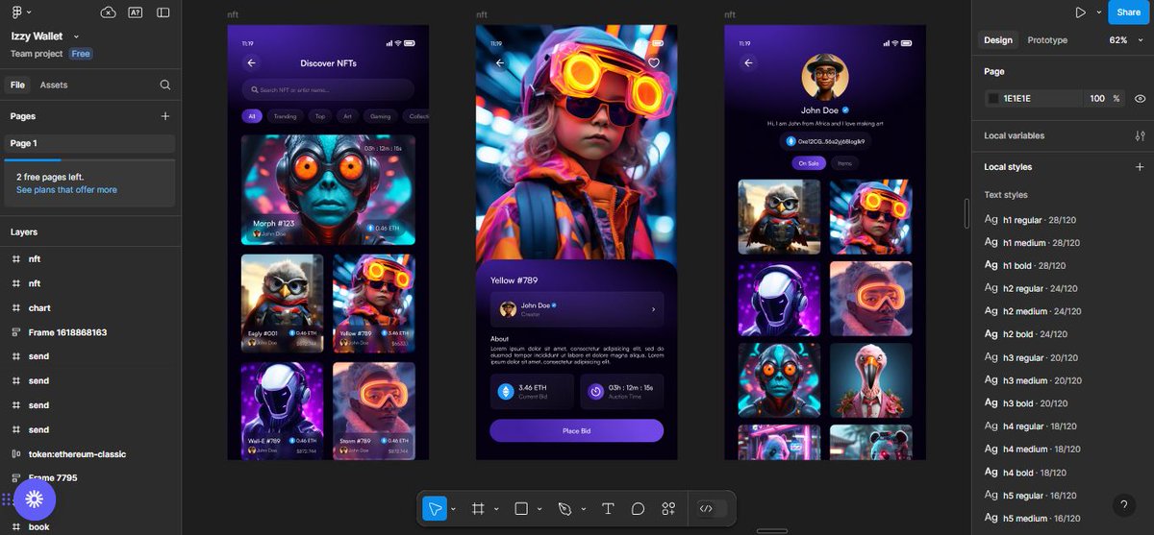Screen dimensions: 1154x535
Task: Select the Text tool
Action: click(x=608, y=509)
